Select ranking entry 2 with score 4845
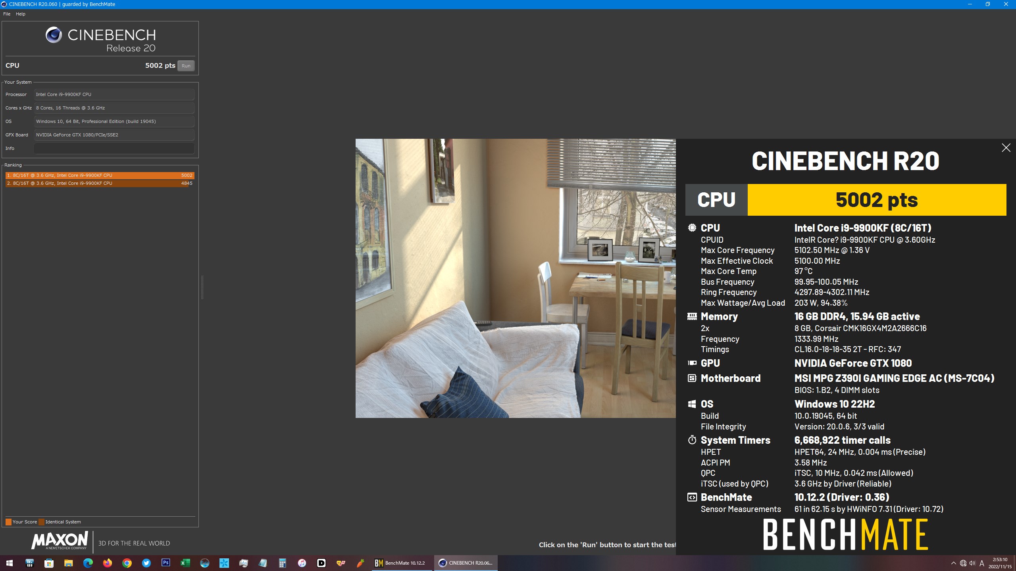This screenshot has height=571, width=1016. click(100, 183)
